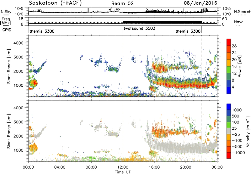The image size is (251, 174).
Task: Click the "3000" tick on velocity panel
Action: point(19,122)
